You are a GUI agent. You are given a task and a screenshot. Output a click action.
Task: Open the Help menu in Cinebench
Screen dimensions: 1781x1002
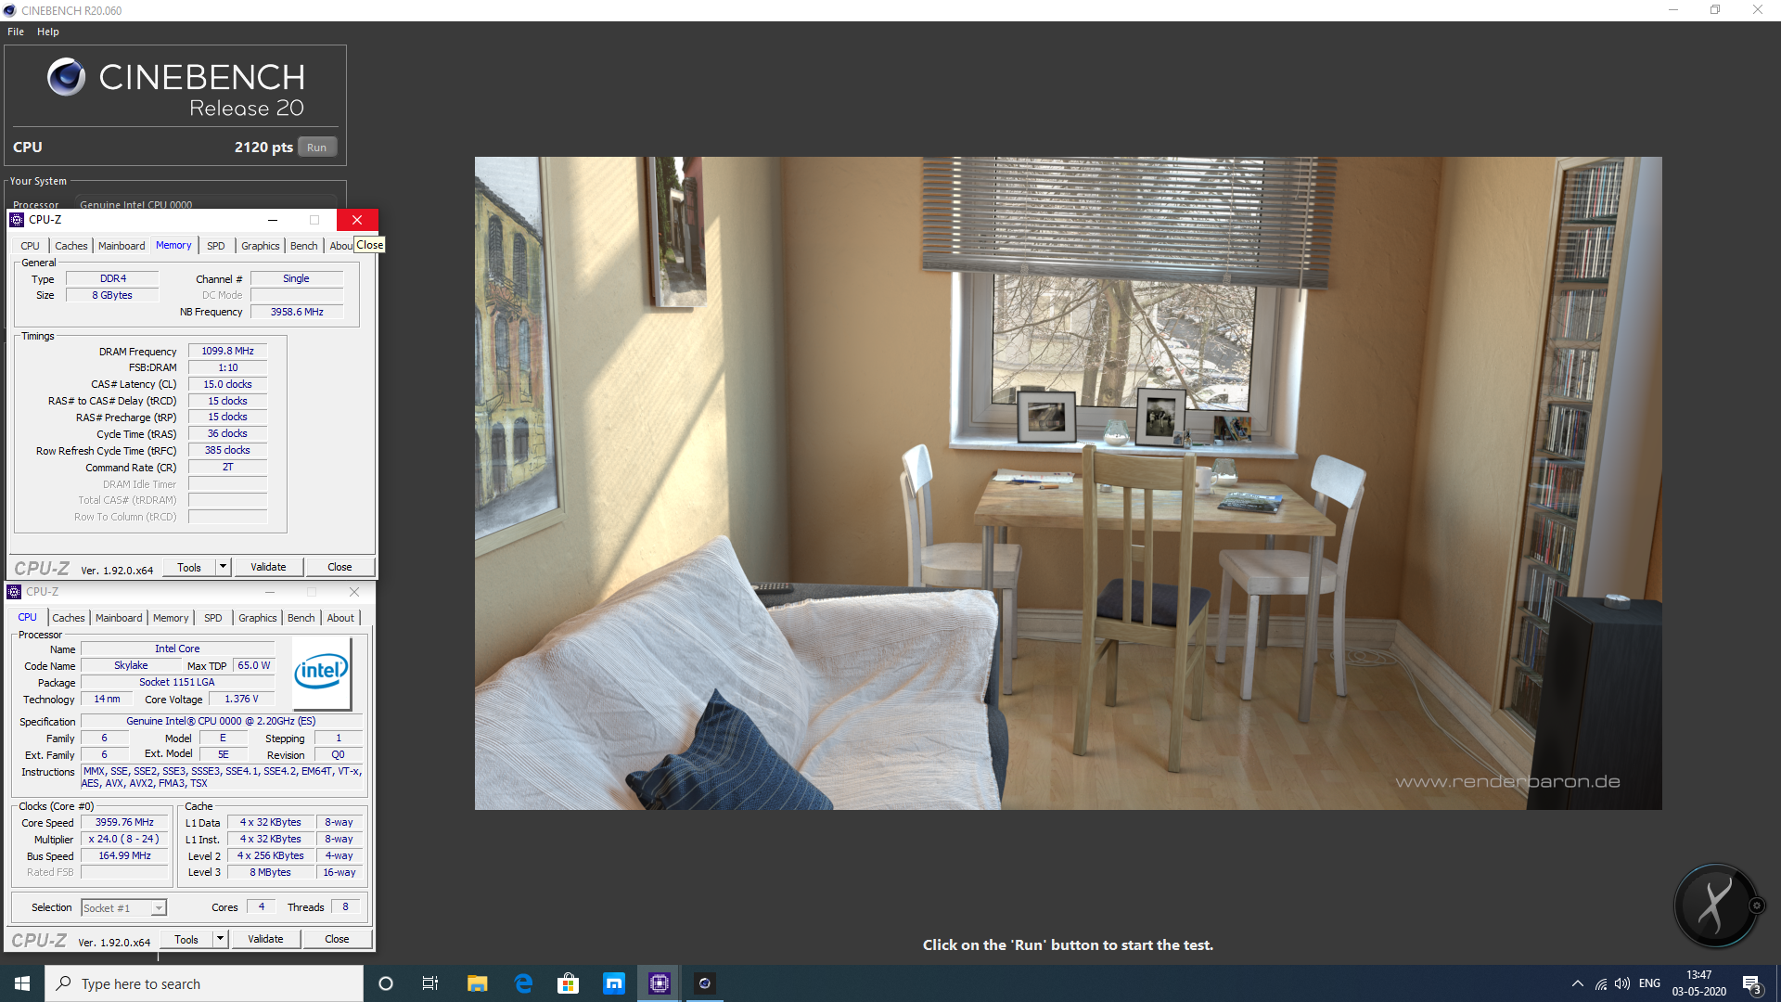coord(48,32)
